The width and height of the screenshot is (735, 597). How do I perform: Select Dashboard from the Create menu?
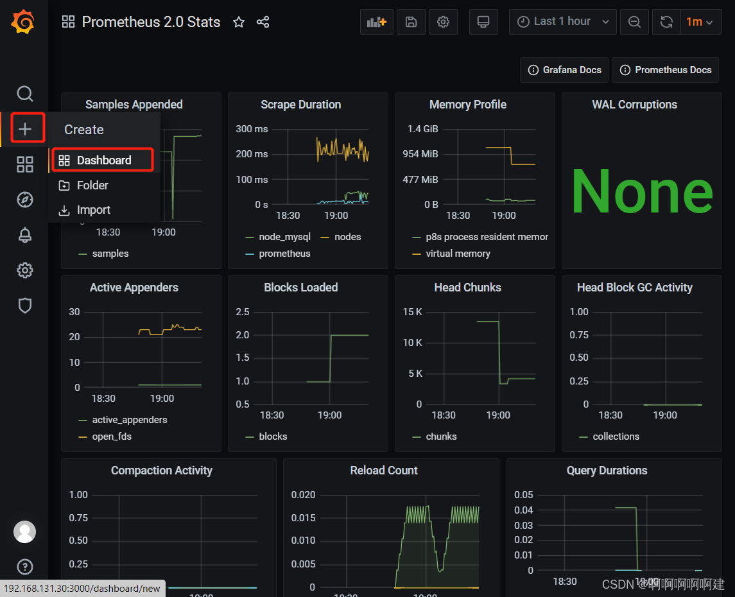[103, 160]
